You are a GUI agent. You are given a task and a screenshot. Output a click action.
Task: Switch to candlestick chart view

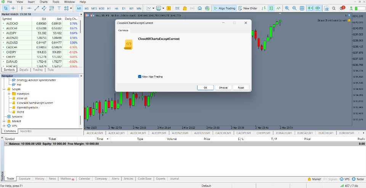point(271,8)
